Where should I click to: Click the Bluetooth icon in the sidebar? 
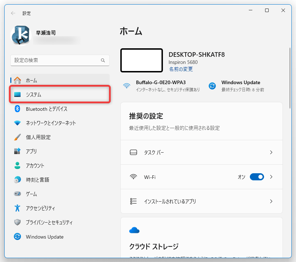coord(17,109)
